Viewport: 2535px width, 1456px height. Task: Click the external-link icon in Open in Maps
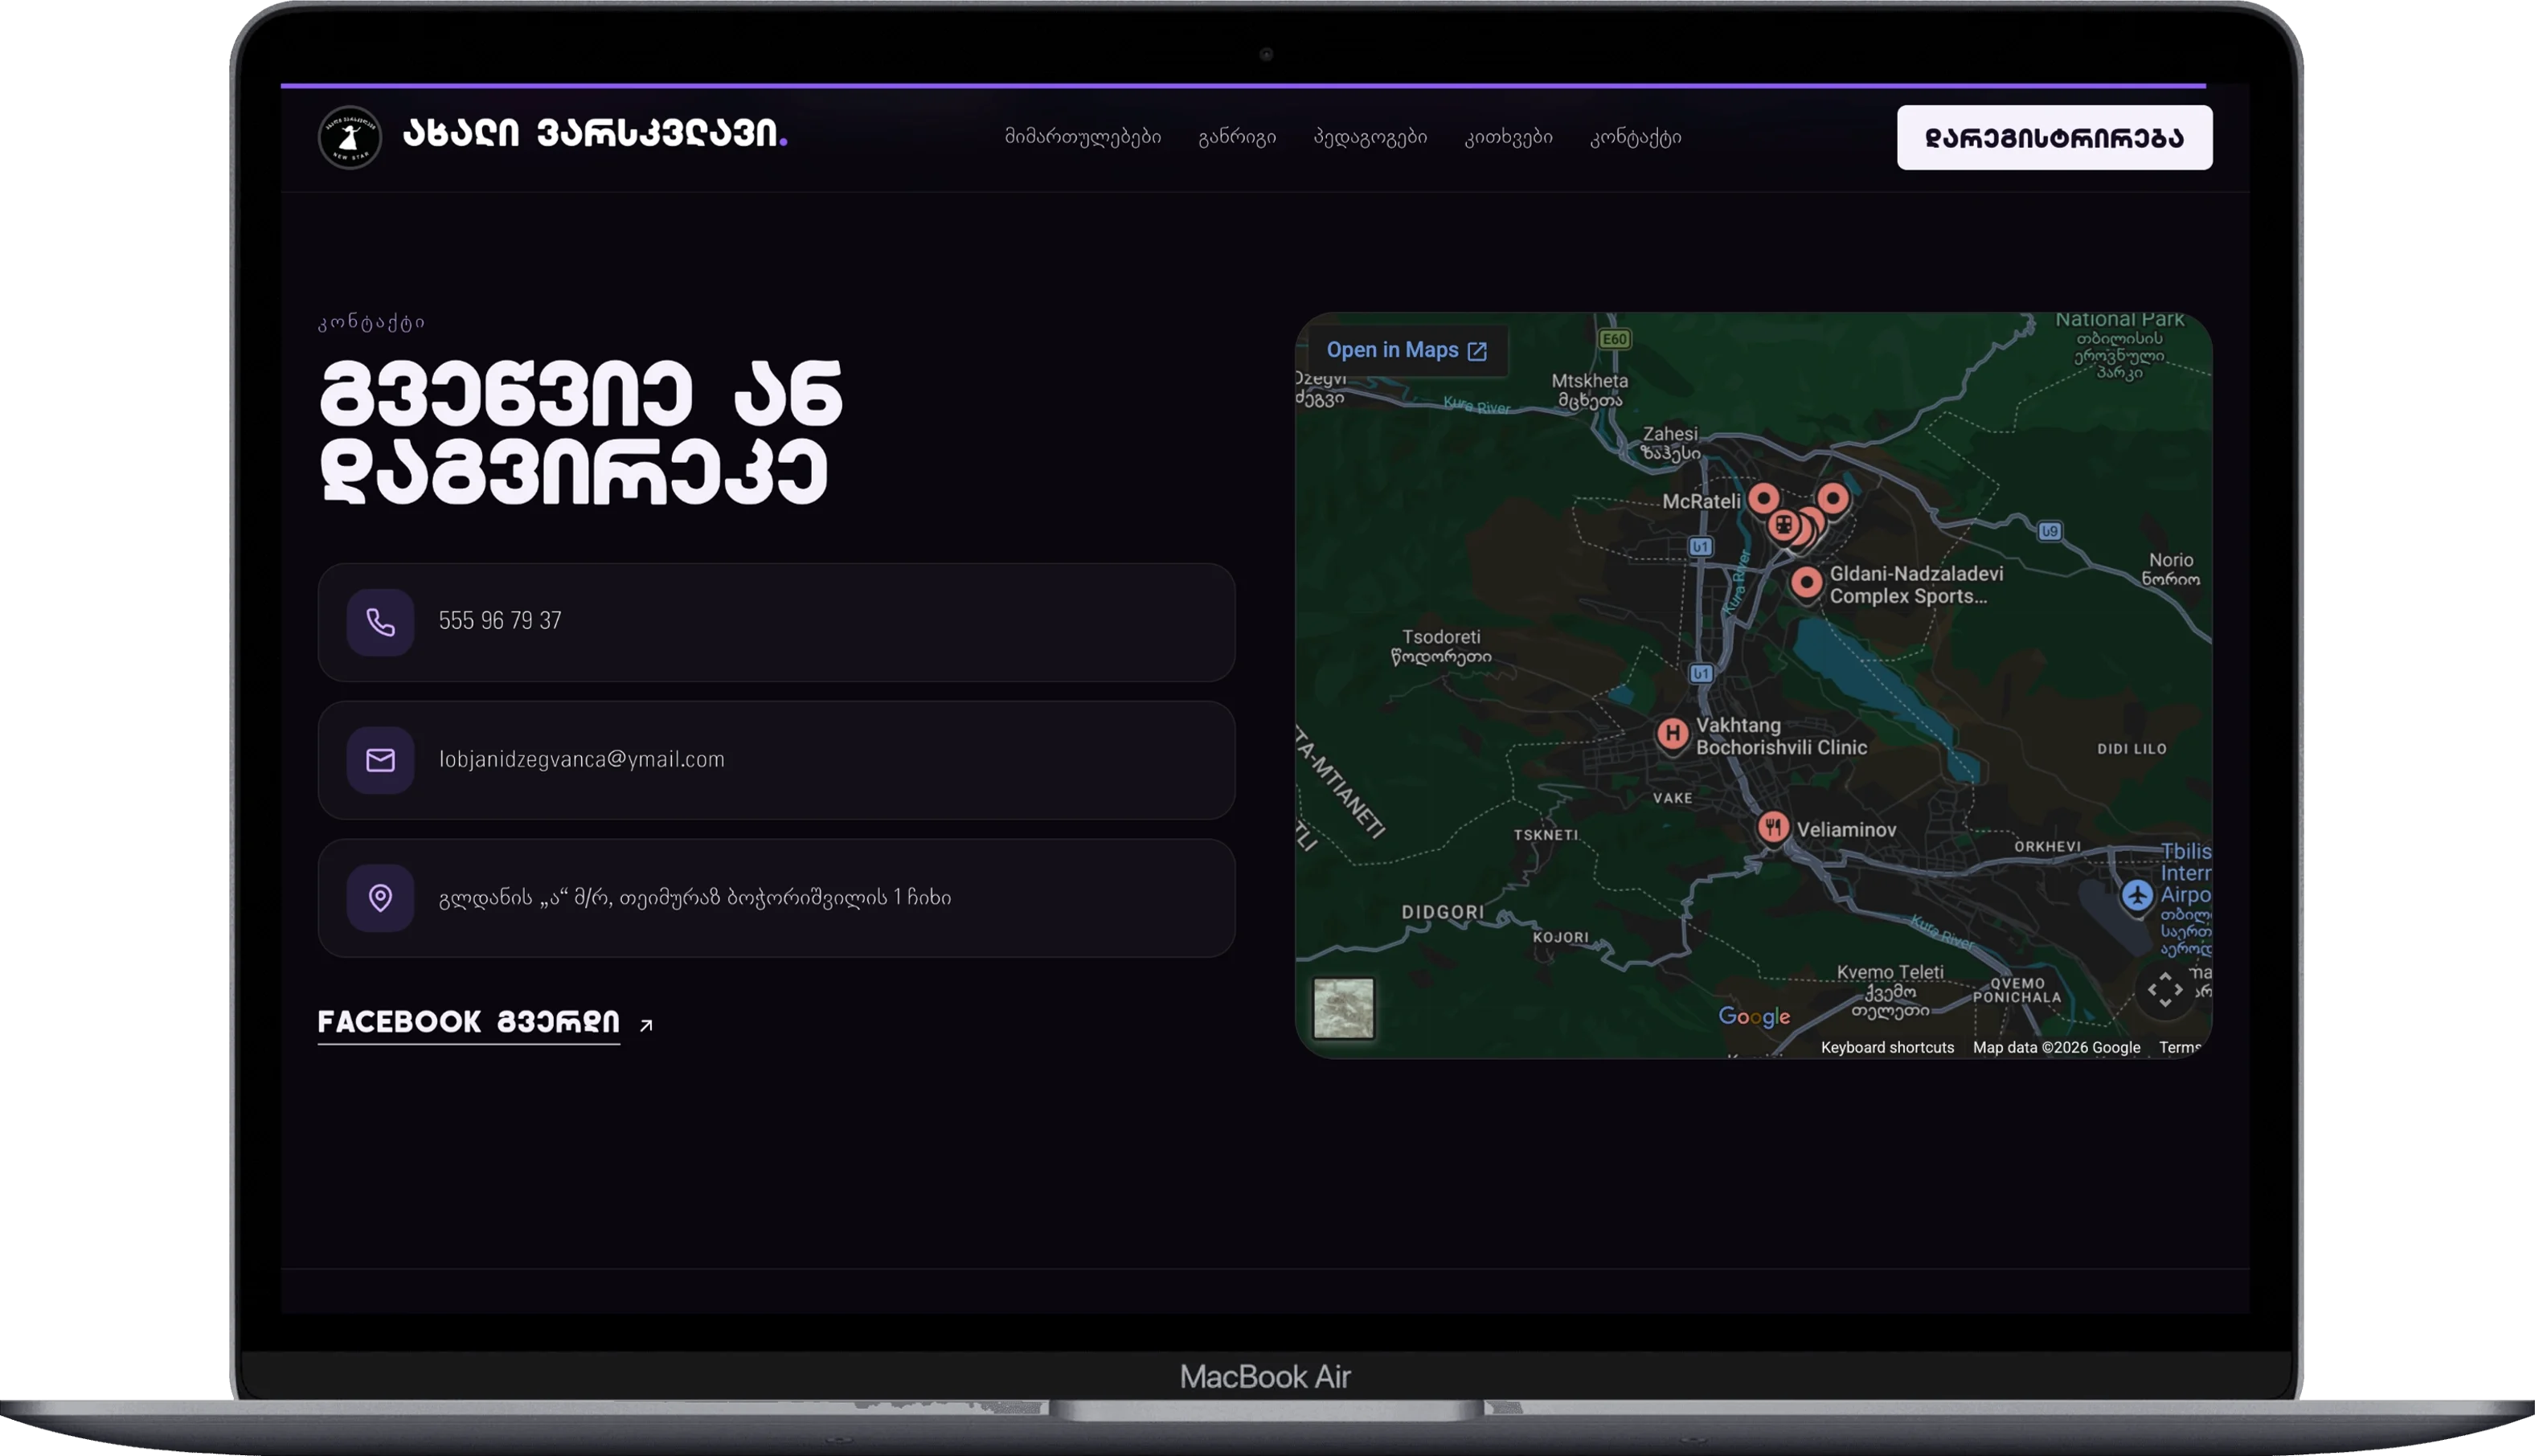click(1477, 351)
